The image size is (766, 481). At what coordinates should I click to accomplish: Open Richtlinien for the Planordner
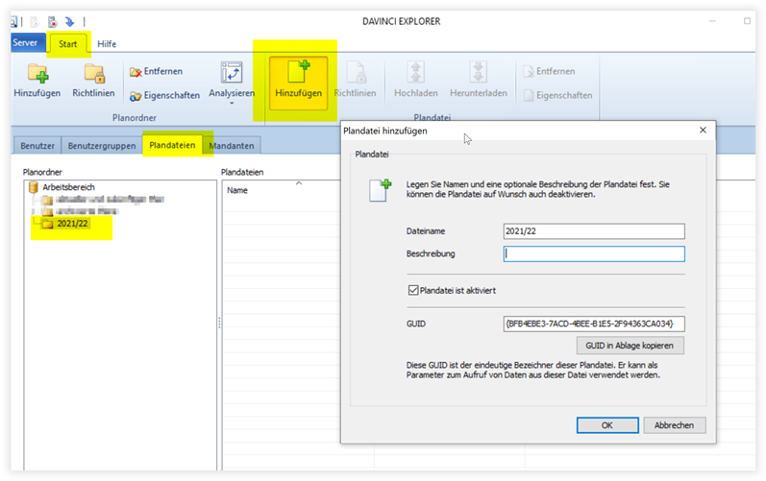pyautogui.click(x=94, y=74)
